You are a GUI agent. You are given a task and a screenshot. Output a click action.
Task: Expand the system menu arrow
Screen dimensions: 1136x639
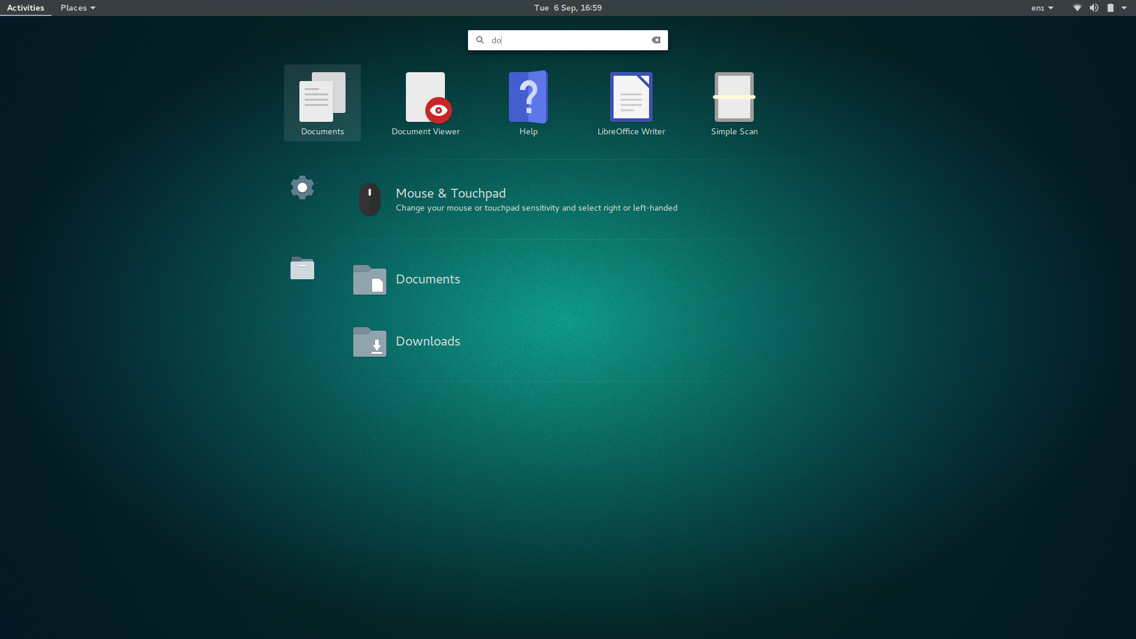(x=1124, y=8)
